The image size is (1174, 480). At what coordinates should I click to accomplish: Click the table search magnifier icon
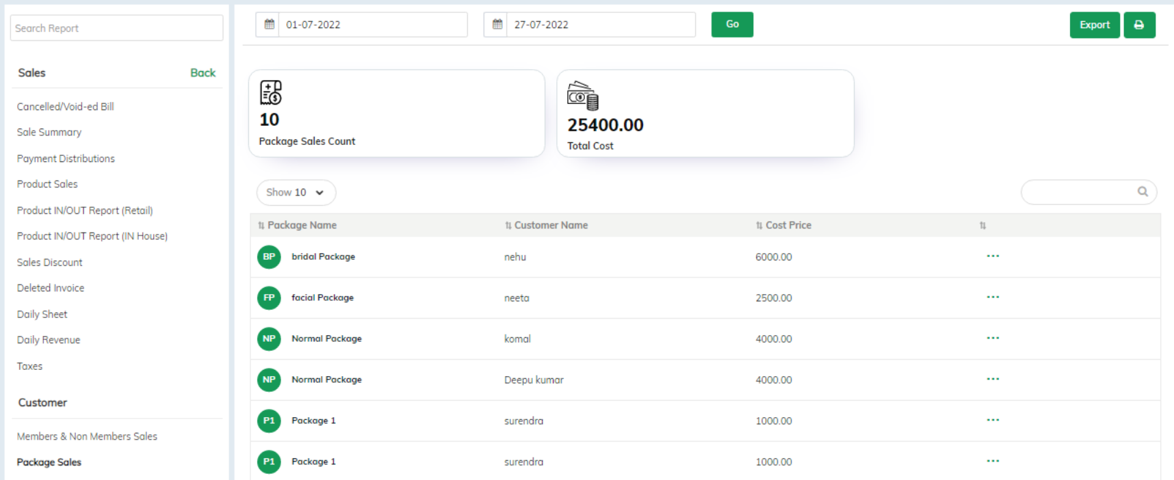pos(1143,192)
